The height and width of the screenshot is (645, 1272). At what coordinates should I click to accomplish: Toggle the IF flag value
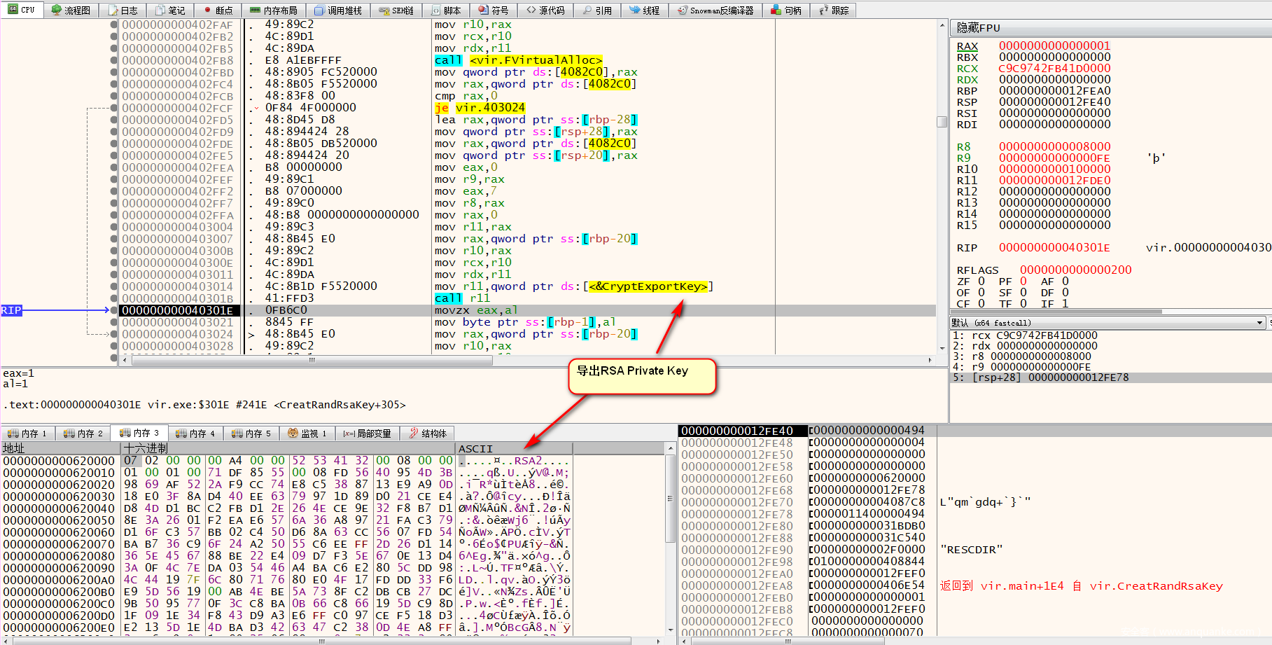point(1065,304)
